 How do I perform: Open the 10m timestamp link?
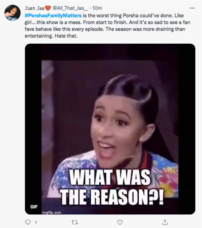pyautogui.click(x=97, y=8)
